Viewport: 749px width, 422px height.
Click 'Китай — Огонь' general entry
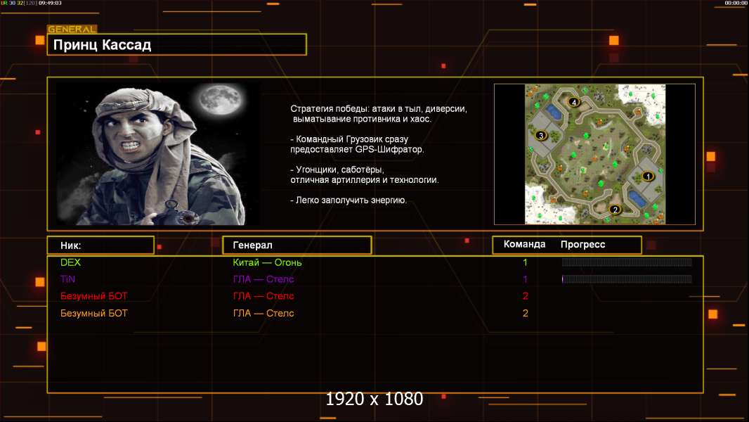pyautogui.click(x=267, y=262)
